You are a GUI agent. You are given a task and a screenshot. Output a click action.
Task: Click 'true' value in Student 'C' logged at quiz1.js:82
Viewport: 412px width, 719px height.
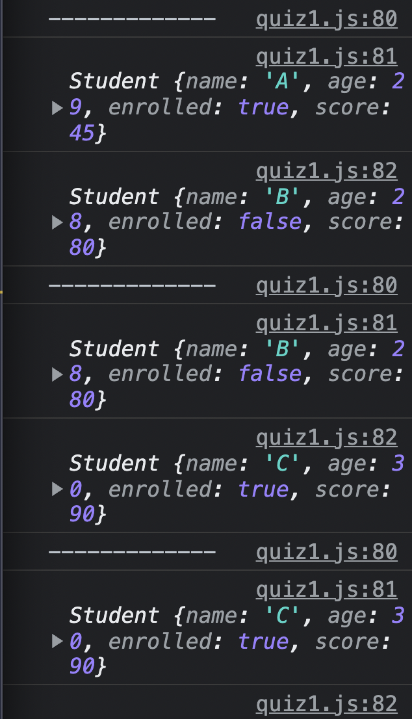[263, 490]
